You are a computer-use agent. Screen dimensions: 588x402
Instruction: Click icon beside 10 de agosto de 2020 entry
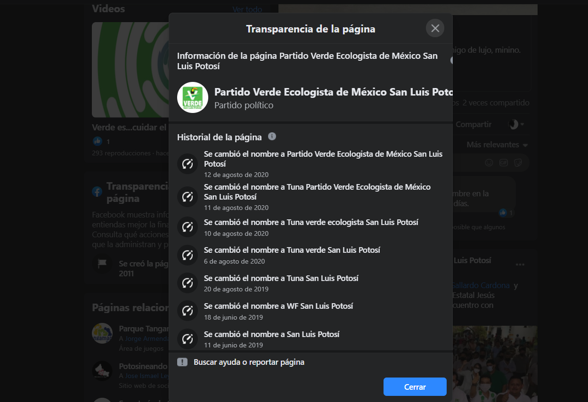point(188,227)
